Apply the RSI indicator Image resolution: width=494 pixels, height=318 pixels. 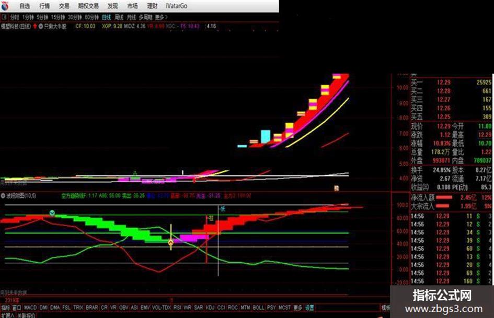tap(177, 308)
